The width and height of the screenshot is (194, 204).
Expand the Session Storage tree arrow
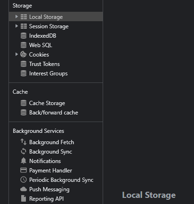(16, 26)
